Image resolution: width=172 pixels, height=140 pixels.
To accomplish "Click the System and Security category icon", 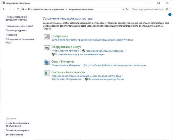I will pos(47,73).
